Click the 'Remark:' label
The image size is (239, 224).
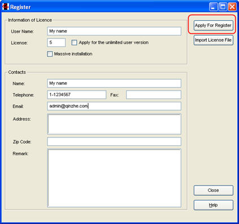tap(20, 154)
